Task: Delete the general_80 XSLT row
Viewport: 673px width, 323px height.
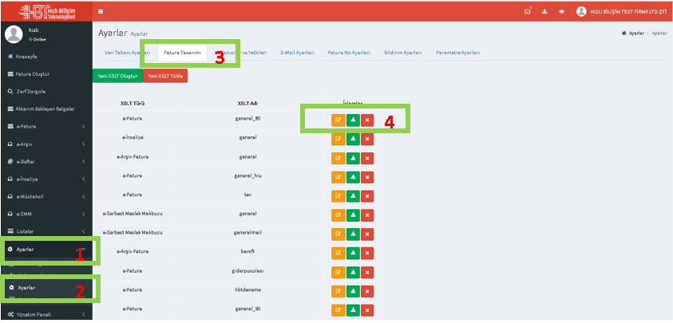Action: pyautogui.click(x=367, y=120)
